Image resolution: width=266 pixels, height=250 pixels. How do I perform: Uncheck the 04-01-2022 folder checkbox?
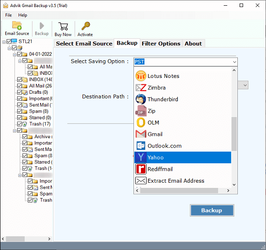pos(19,54)
